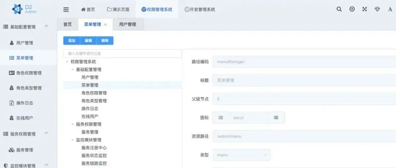This screenshot has height=168, width=396.
Task: Open the 类型 dropdown showing menu
Action: (x=241, y=155)
